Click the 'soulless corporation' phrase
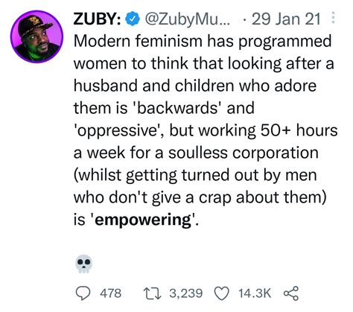Viewport: 353px width, 312px height. pyautogui.click(x=244, y=153)
